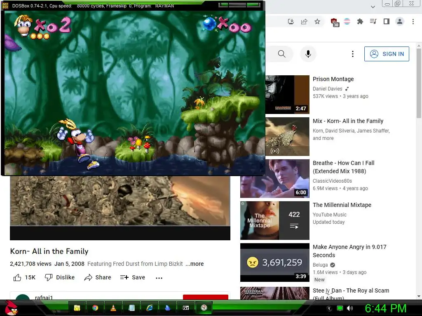This screenshot has width=422, height=316.
Task: Open Make Anyone Angry in 9.017 Seconds
Action: pyautogui.click(x=349, y=251)
